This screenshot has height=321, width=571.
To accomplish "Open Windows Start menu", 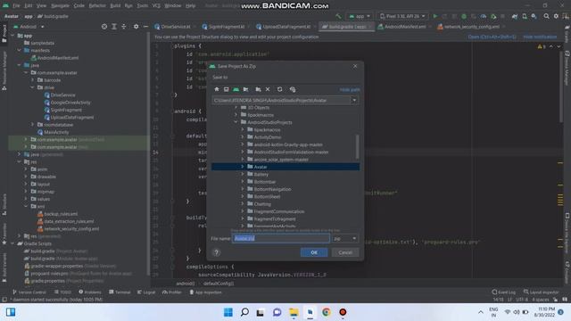I will tap(228, 312).
